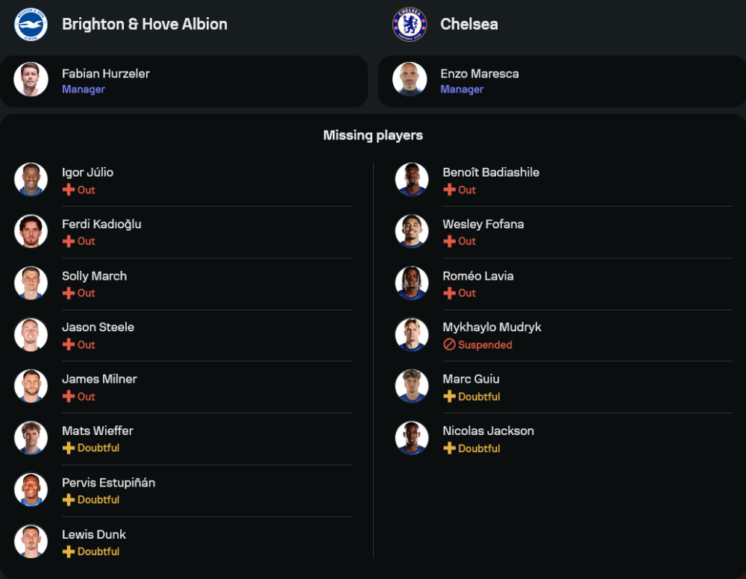
Task: Click the yellow doubtful icon under Nicolas Jackson
Action: pos(449,448)
